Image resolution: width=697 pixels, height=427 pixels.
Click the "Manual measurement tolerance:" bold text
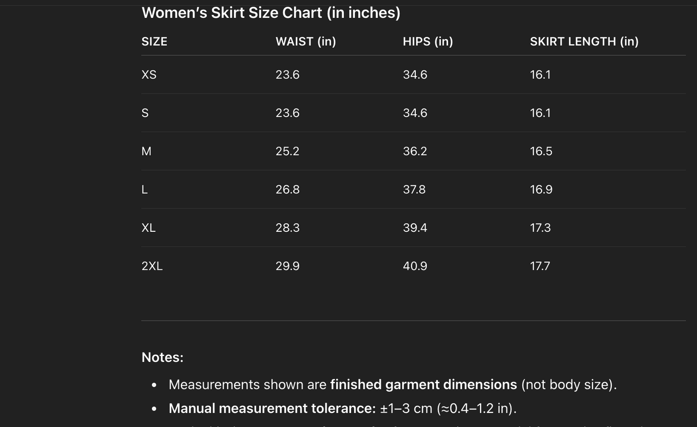point(272,409)
